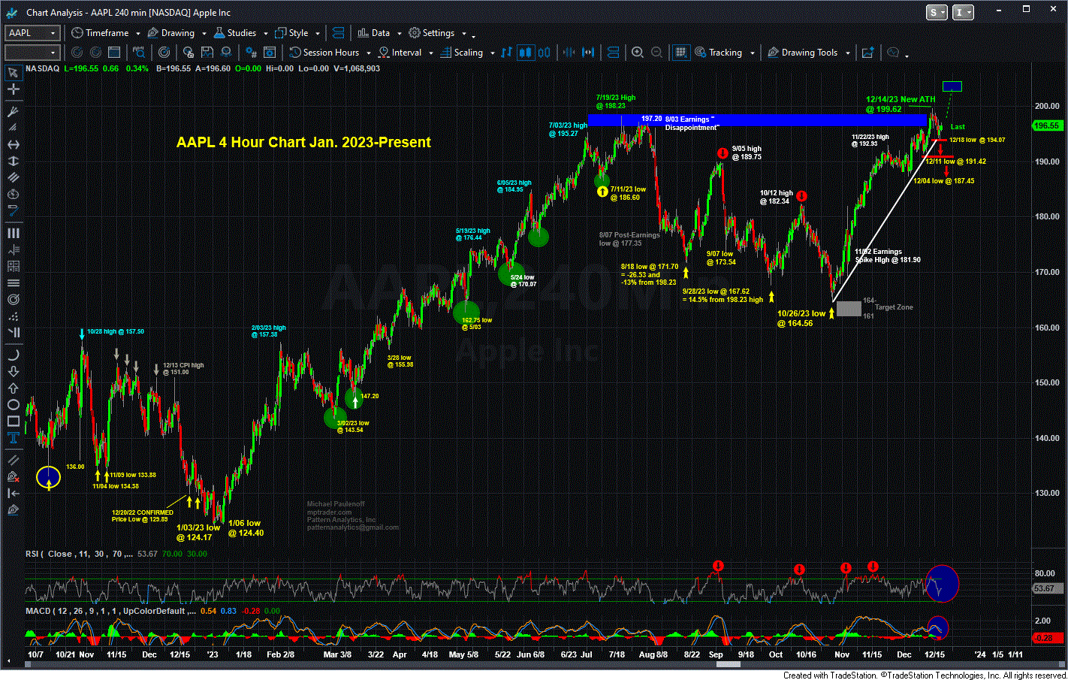Open the Timeframe menu

point(100,33)
